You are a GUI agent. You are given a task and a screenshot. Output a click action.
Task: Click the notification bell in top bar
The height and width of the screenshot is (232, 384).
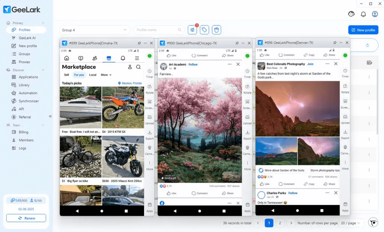coord(363,14)
